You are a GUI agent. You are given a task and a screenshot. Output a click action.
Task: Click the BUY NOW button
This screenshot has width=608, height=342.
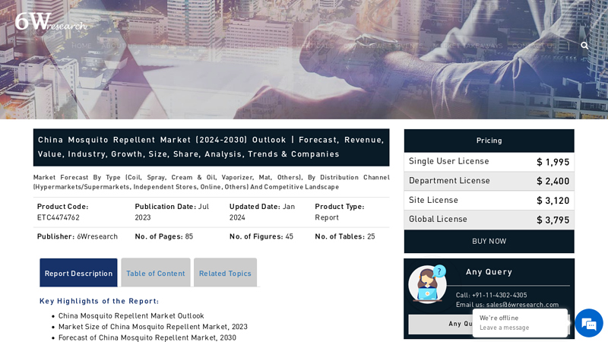click(489, 241)
